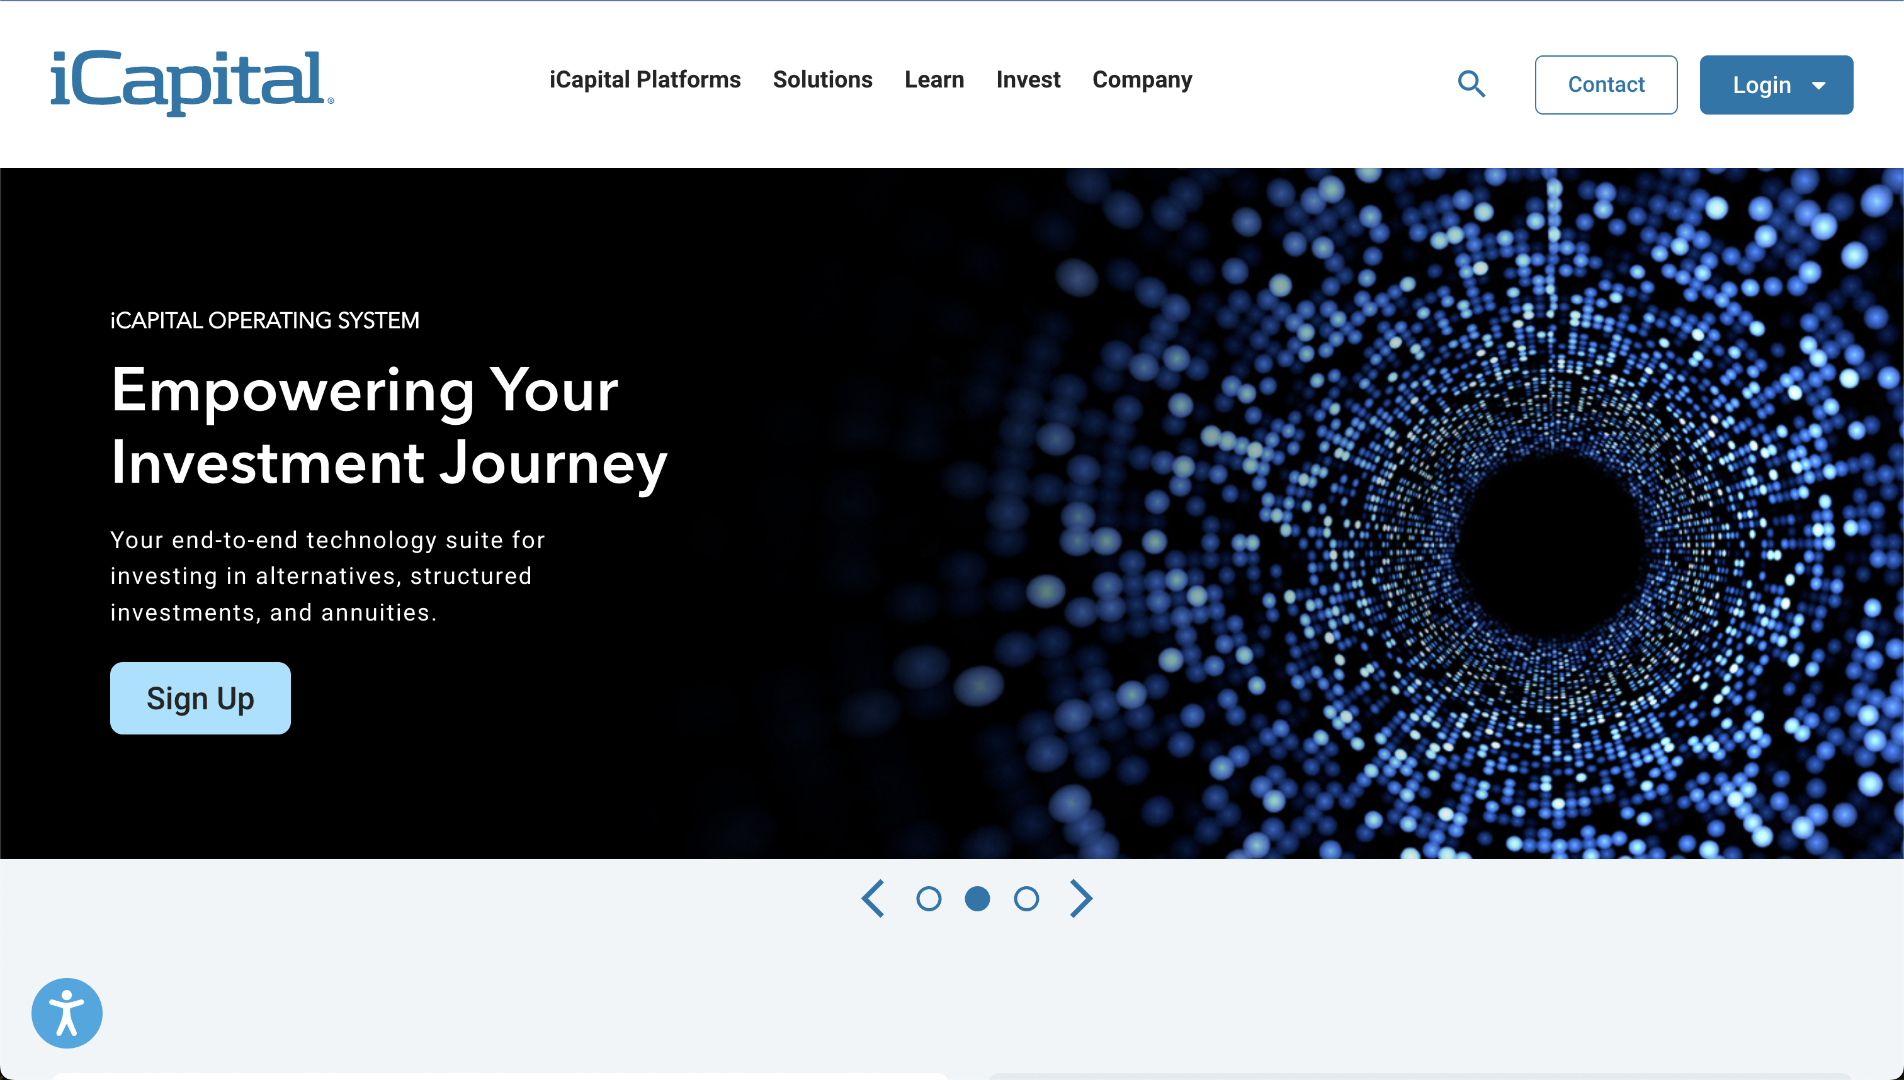The width and height of the screenshot is (1904, 1080).
Task: Select the first carousel dot
Action: click(928, 898)
